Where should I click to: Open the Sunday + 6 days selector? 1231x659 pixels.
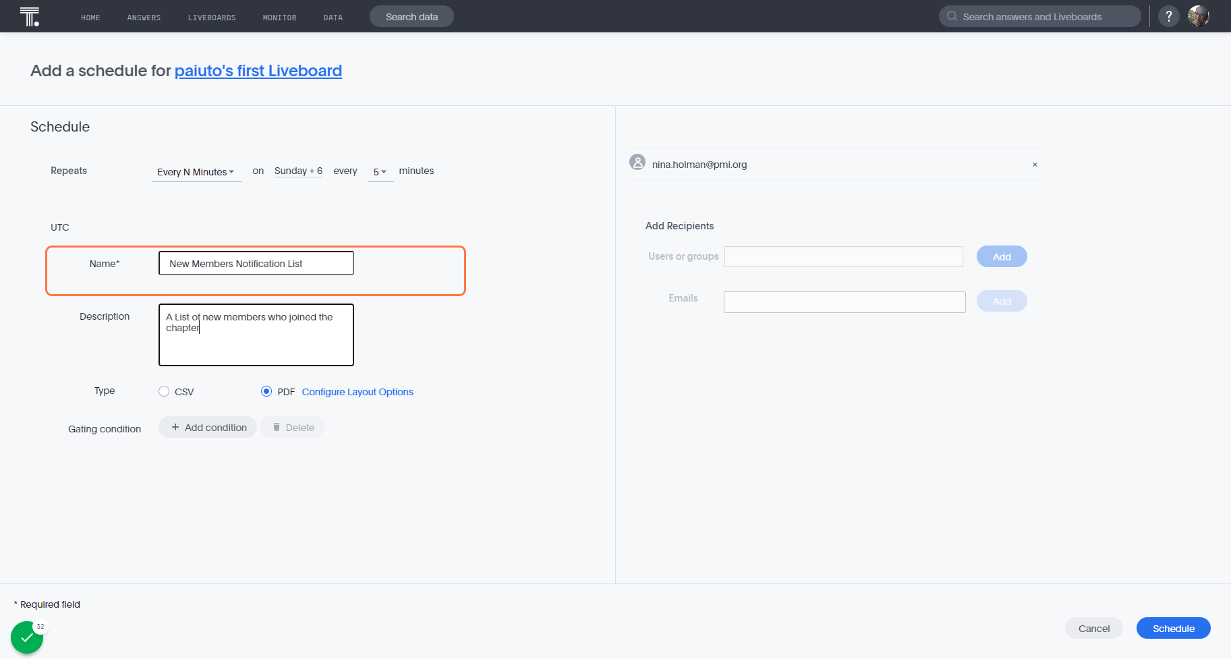(298, 171)
